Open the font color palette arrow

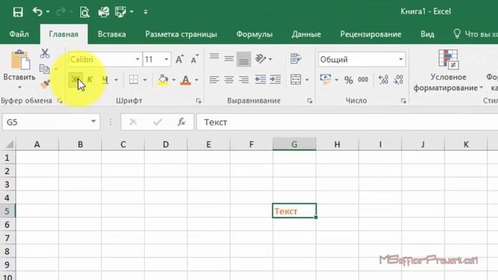[197, 79]
